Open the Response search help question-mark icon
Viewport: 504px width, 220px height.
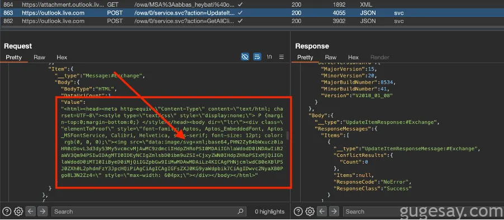point(298,211)
